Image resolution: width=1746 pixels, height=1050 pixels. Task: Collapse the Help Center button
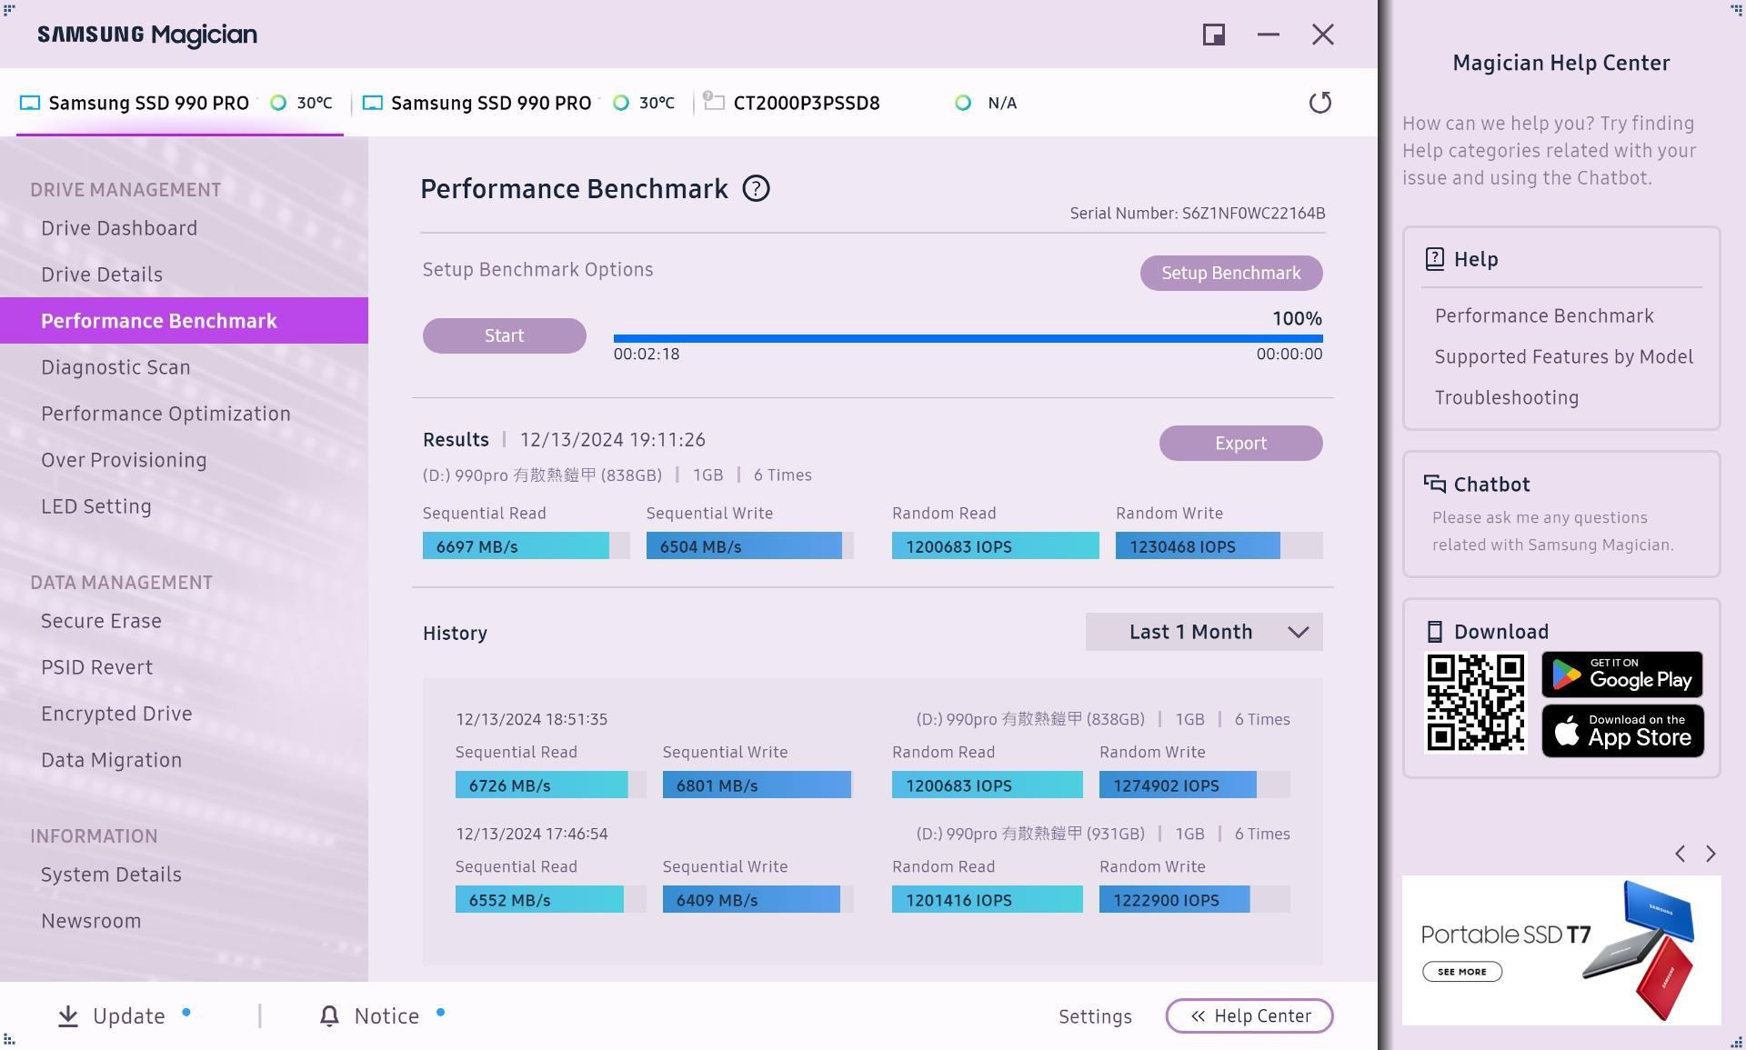point(1249,1016)
